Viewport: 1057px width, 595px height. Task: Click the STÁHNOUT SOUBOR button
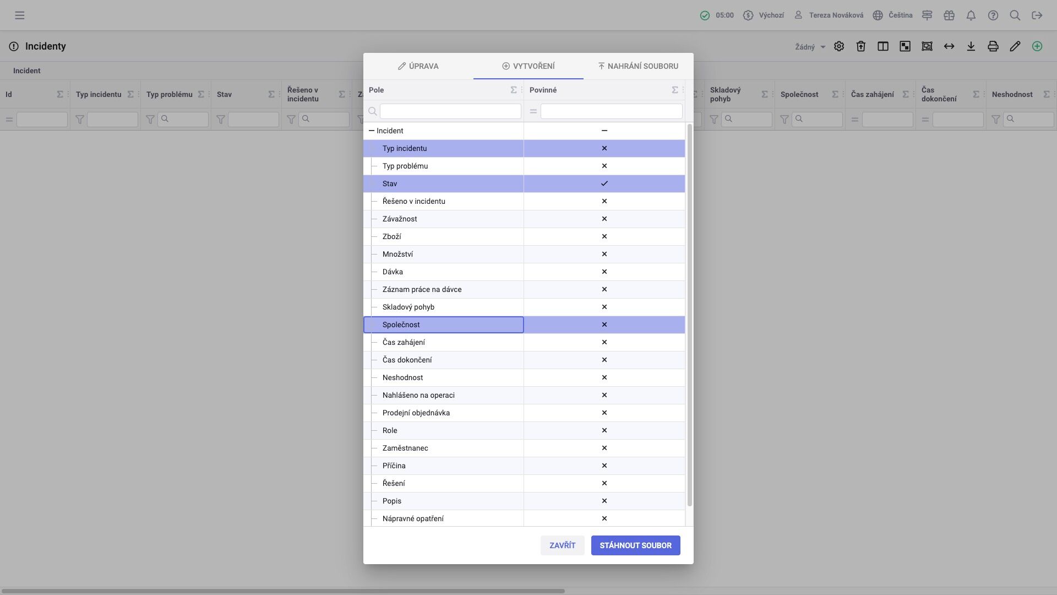click(x=636, y=545)
